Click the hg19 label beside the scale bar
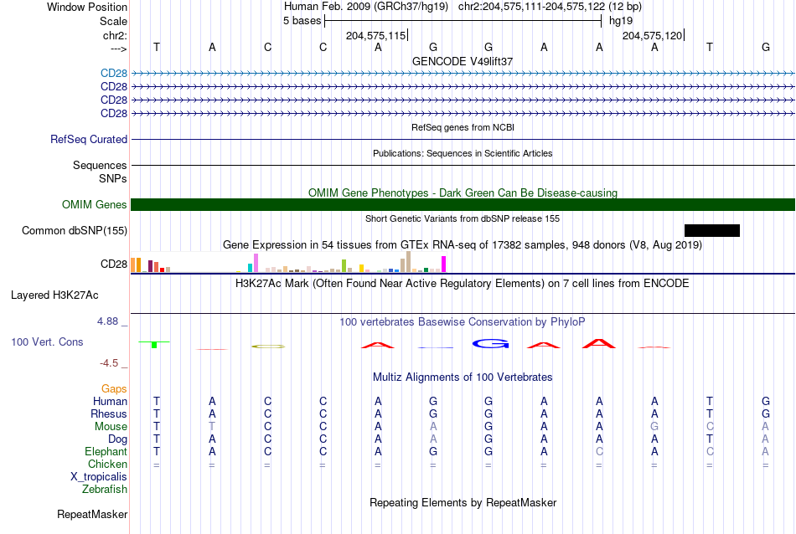Screen dimensions: 796x534 [621, 21]
